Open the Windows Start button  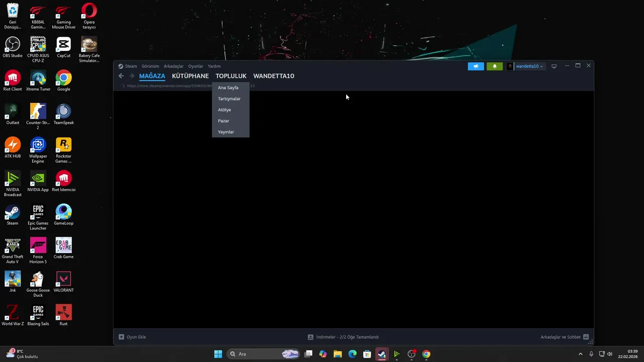218,354
